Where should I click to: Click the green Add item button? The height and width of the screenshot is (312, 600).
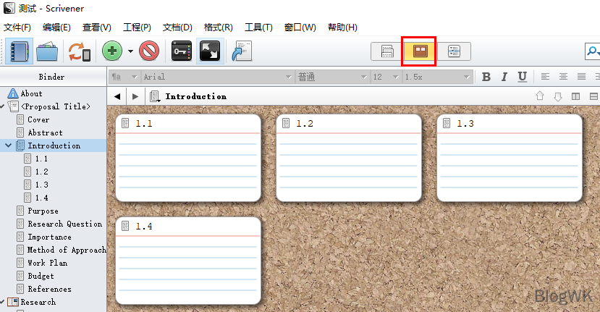click(x=111, y=51)
